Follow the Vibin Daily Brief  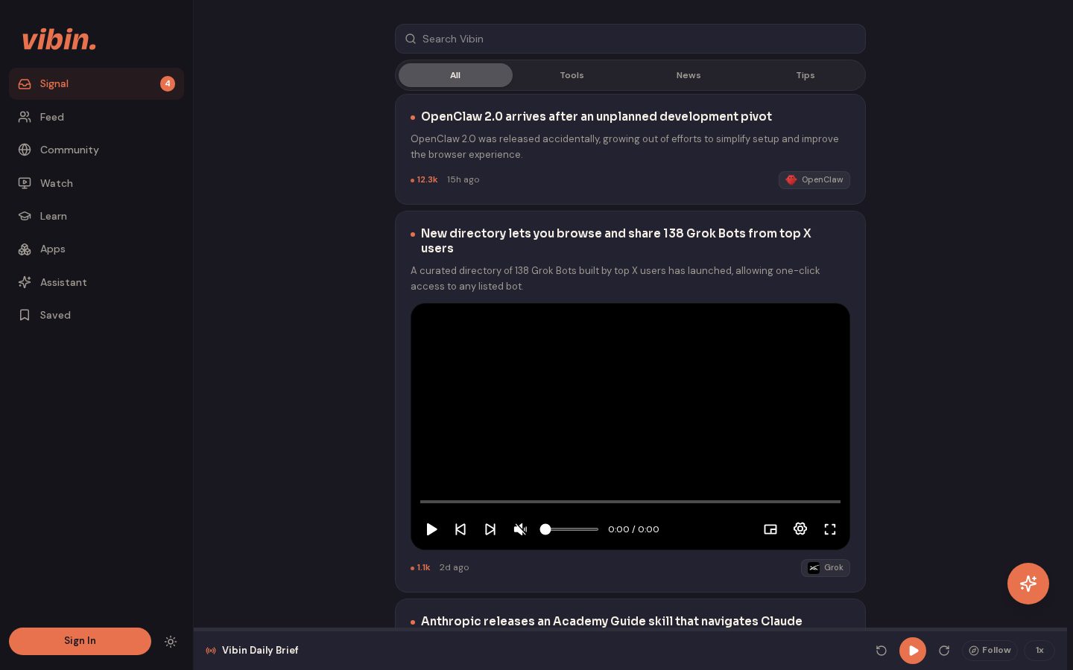(x=990, y=651)
